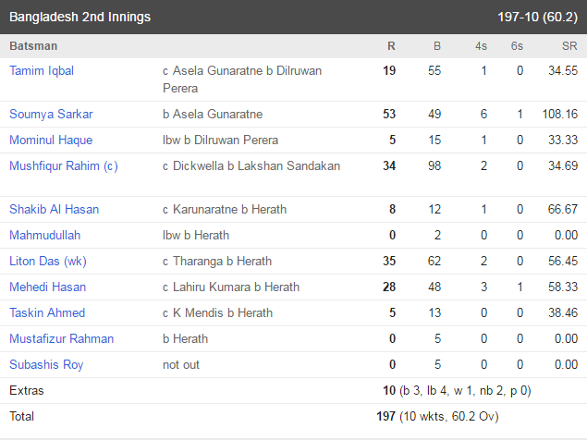The height and width of the screenshot is (440, 587).
Task: Click the Total row label
Action: tap(21, 416)
